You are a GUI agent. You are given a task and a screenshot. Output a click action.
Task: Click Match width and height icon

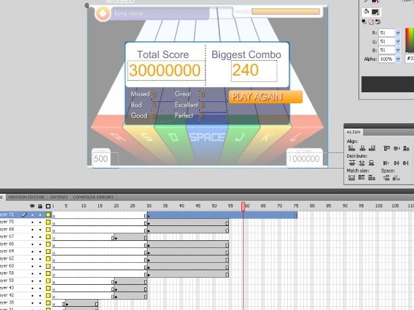click(372, 178)
